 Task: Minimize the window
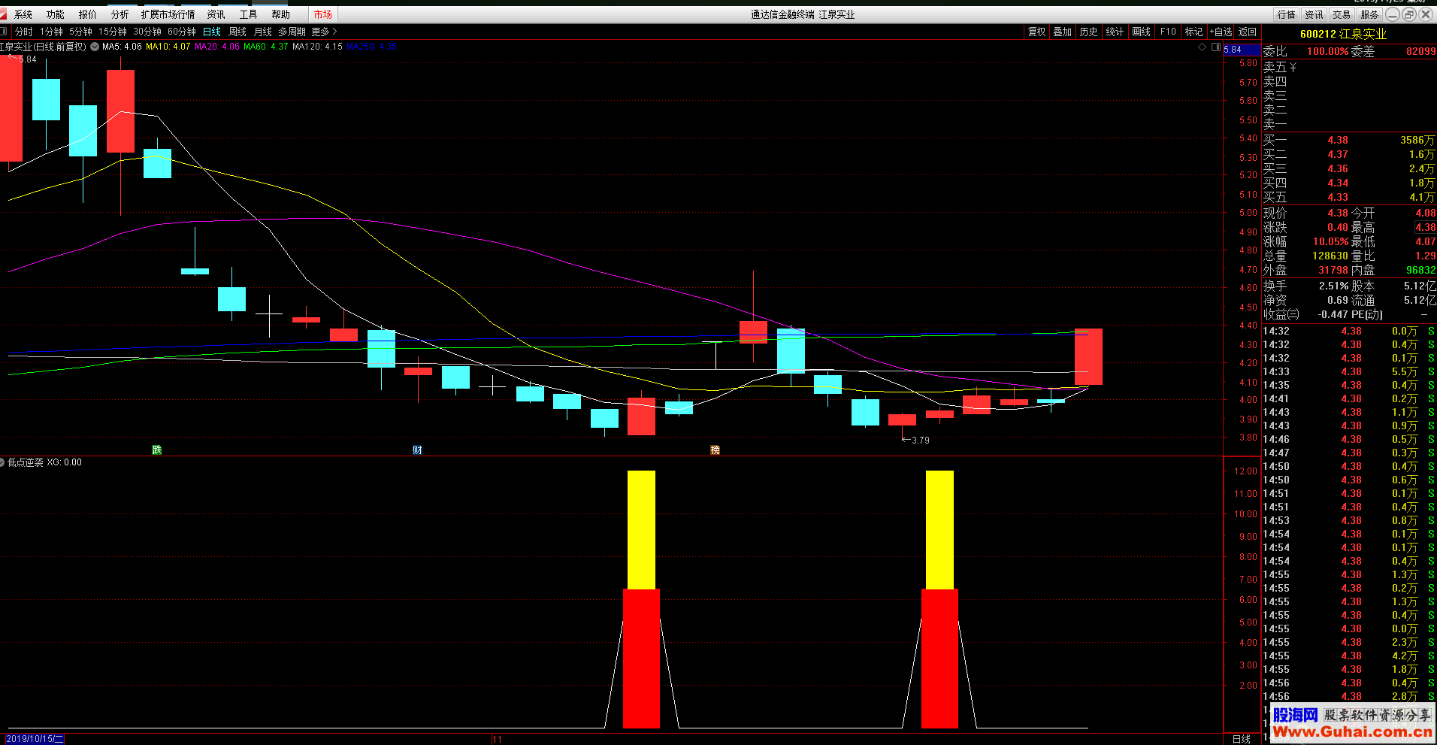pyautogui.click(x=1393, y=14)
